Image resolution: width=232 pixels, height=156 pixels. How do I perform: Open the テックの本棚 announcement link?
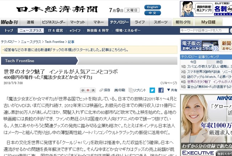tap(66, 50)
